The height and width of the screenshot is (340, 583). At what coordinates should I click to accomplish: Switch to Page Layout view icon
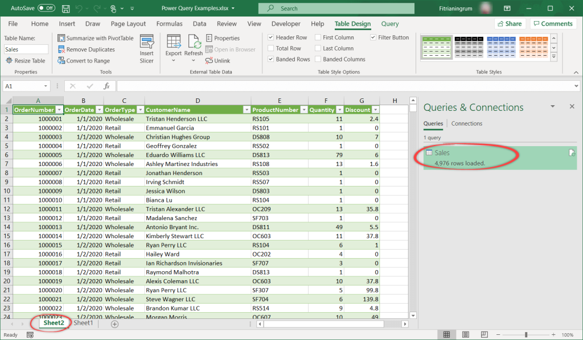point(466,334)
